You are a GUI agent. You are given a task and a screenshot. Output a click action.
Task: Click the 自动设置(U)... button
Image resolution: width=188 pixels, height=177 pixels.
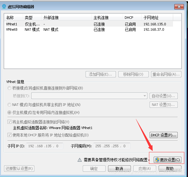coord(164,96)
